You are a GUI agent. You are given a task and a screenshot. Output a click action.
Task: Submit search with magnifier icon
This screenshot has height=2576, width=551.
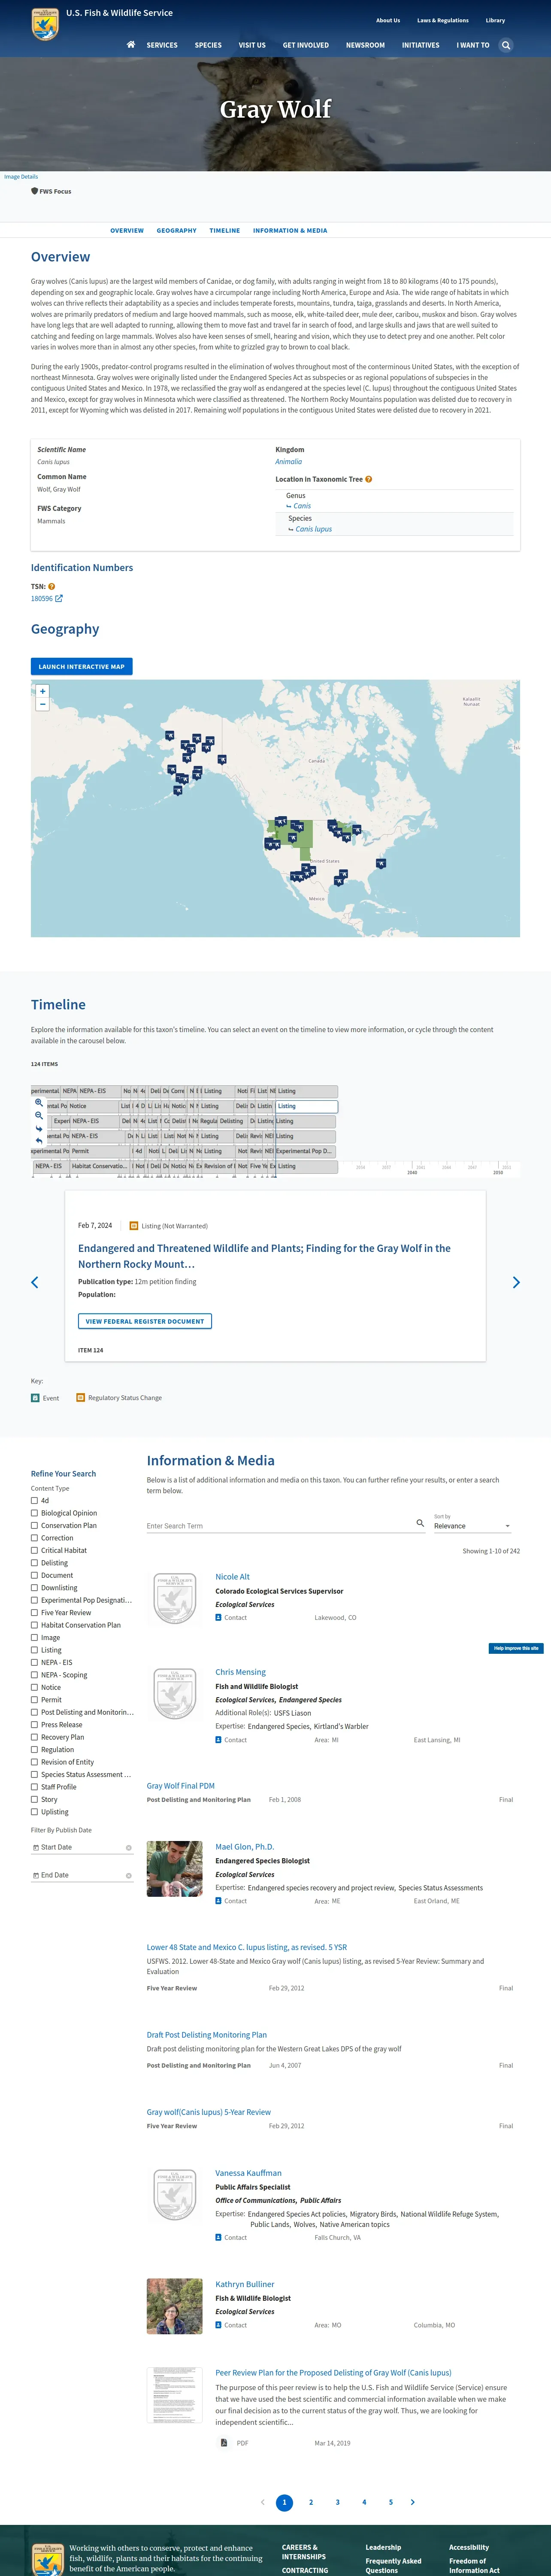pos(420,1523)
